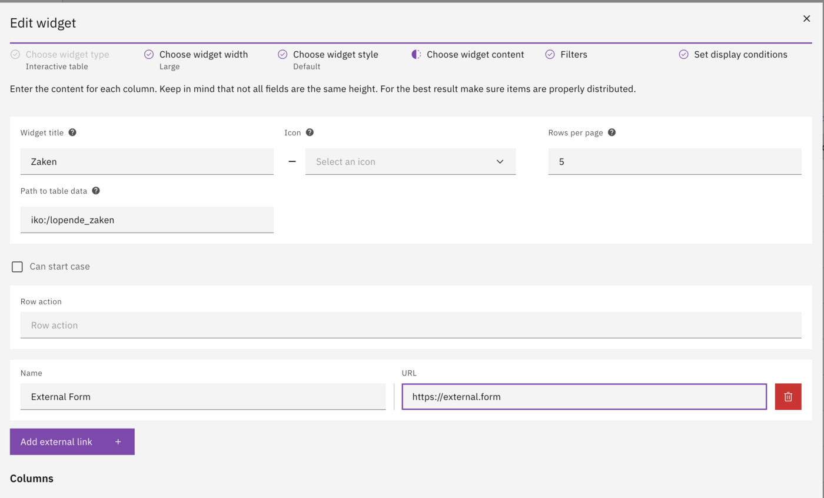This screenshot has width=824, height=498.
Task: Click the checkmark circle on Set display conditions
Action: point(684,54)
